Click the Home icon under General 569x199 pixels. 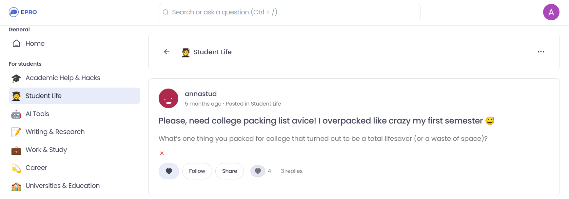pyautogui.click(x=16, y=43)
